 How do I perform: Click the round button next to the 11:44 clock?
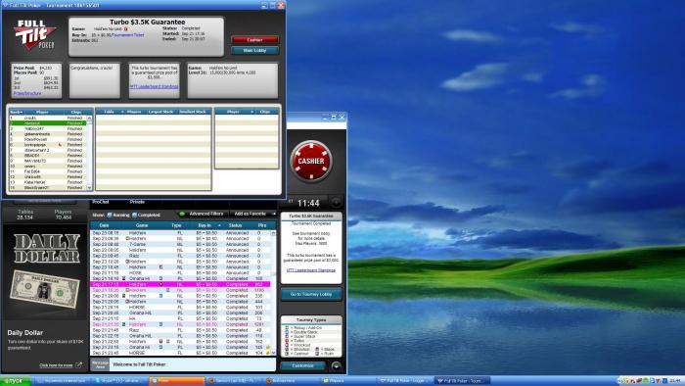[x=336, y=203]
